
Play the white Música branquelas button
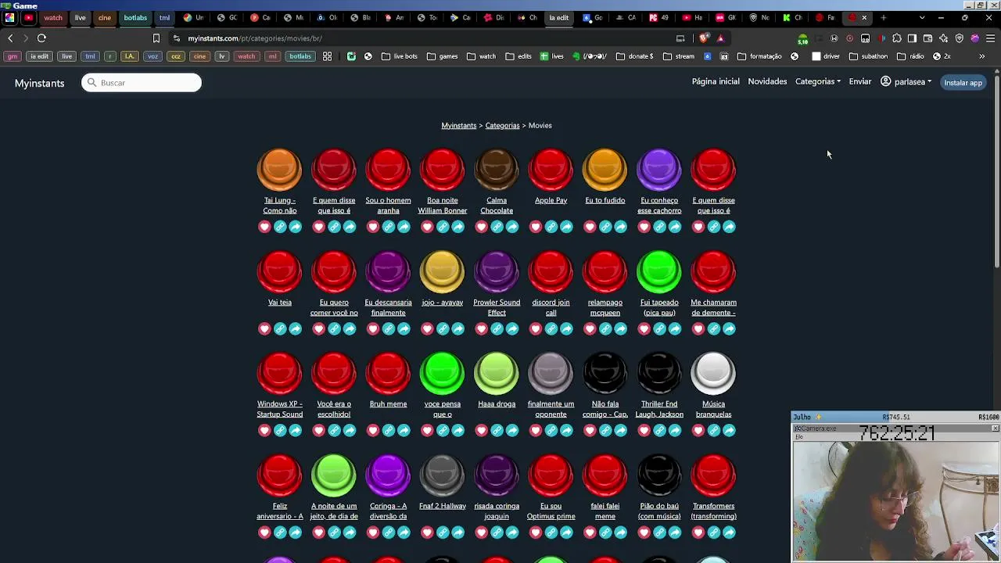pos(714,373)
